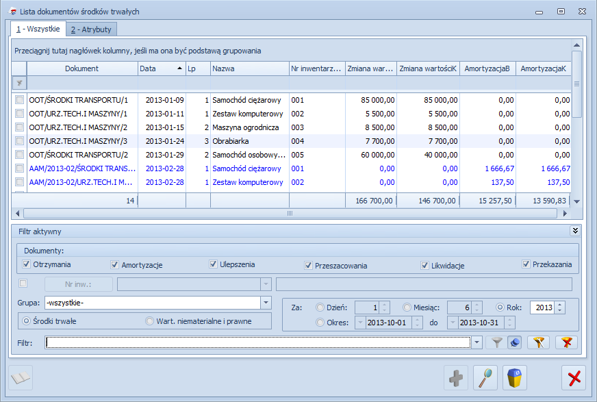Sort by Dokument column header
597x402 pixels.
(x=82, y=68)
